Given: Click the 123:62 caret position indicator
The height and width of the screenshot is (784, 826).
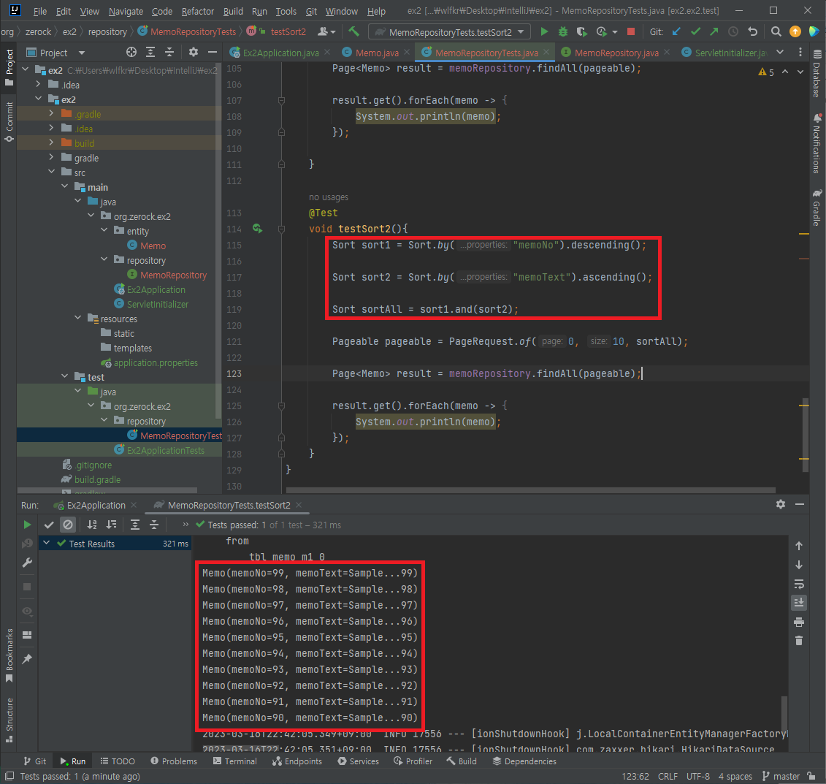Looking at the screenshot, I should [x=635, y=776].
